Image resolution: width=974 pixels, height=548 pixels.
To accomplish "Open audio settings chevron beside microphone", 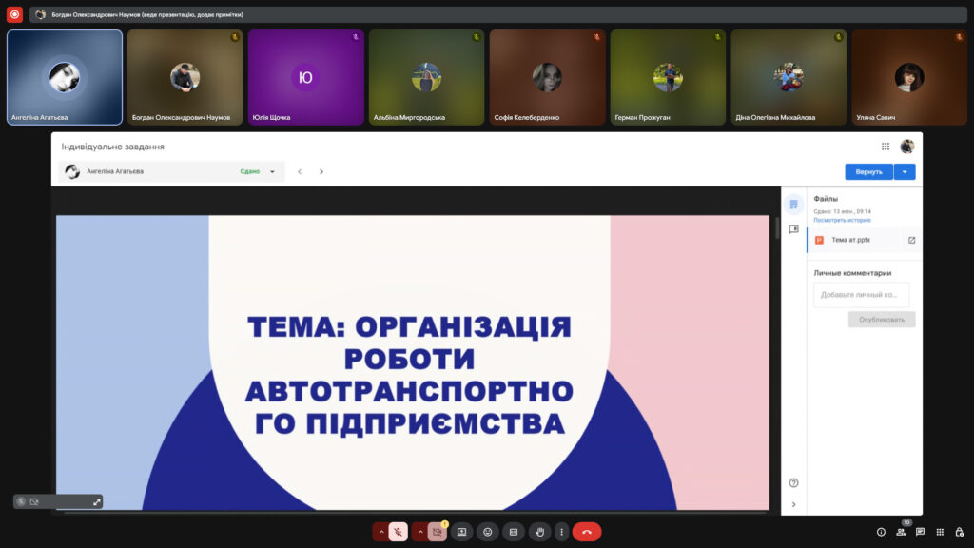I will pyautogui.click(x=381, y=532).
